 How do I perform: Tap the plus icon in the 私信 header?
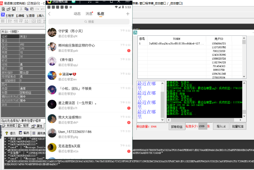(128, 14)
